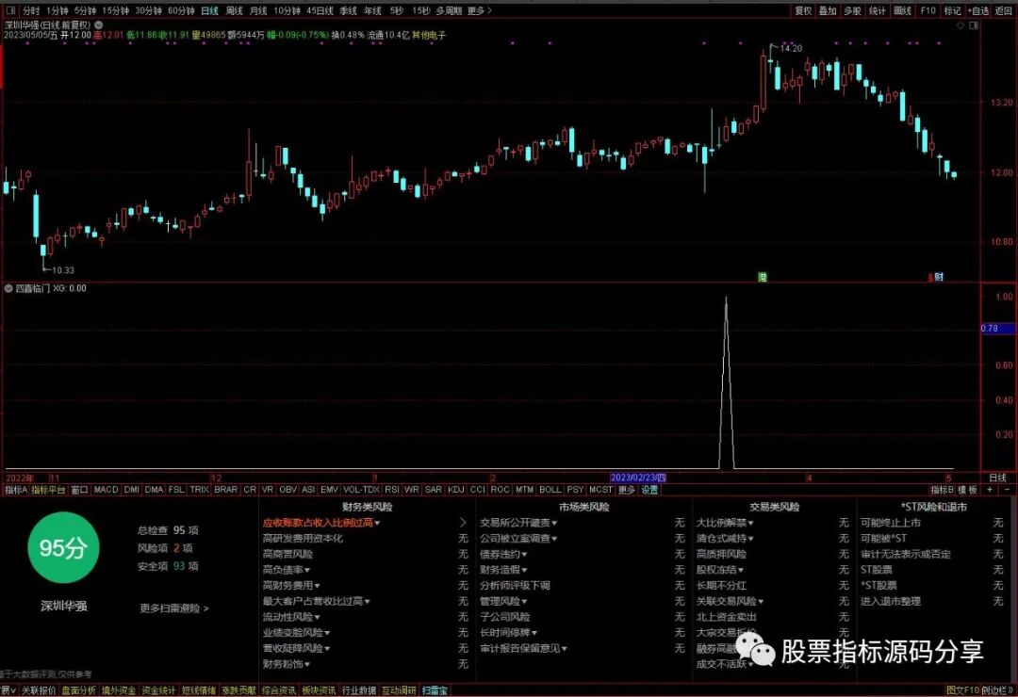Select 季线 quarterly period
1018x697 pixels.
(349, 11)
